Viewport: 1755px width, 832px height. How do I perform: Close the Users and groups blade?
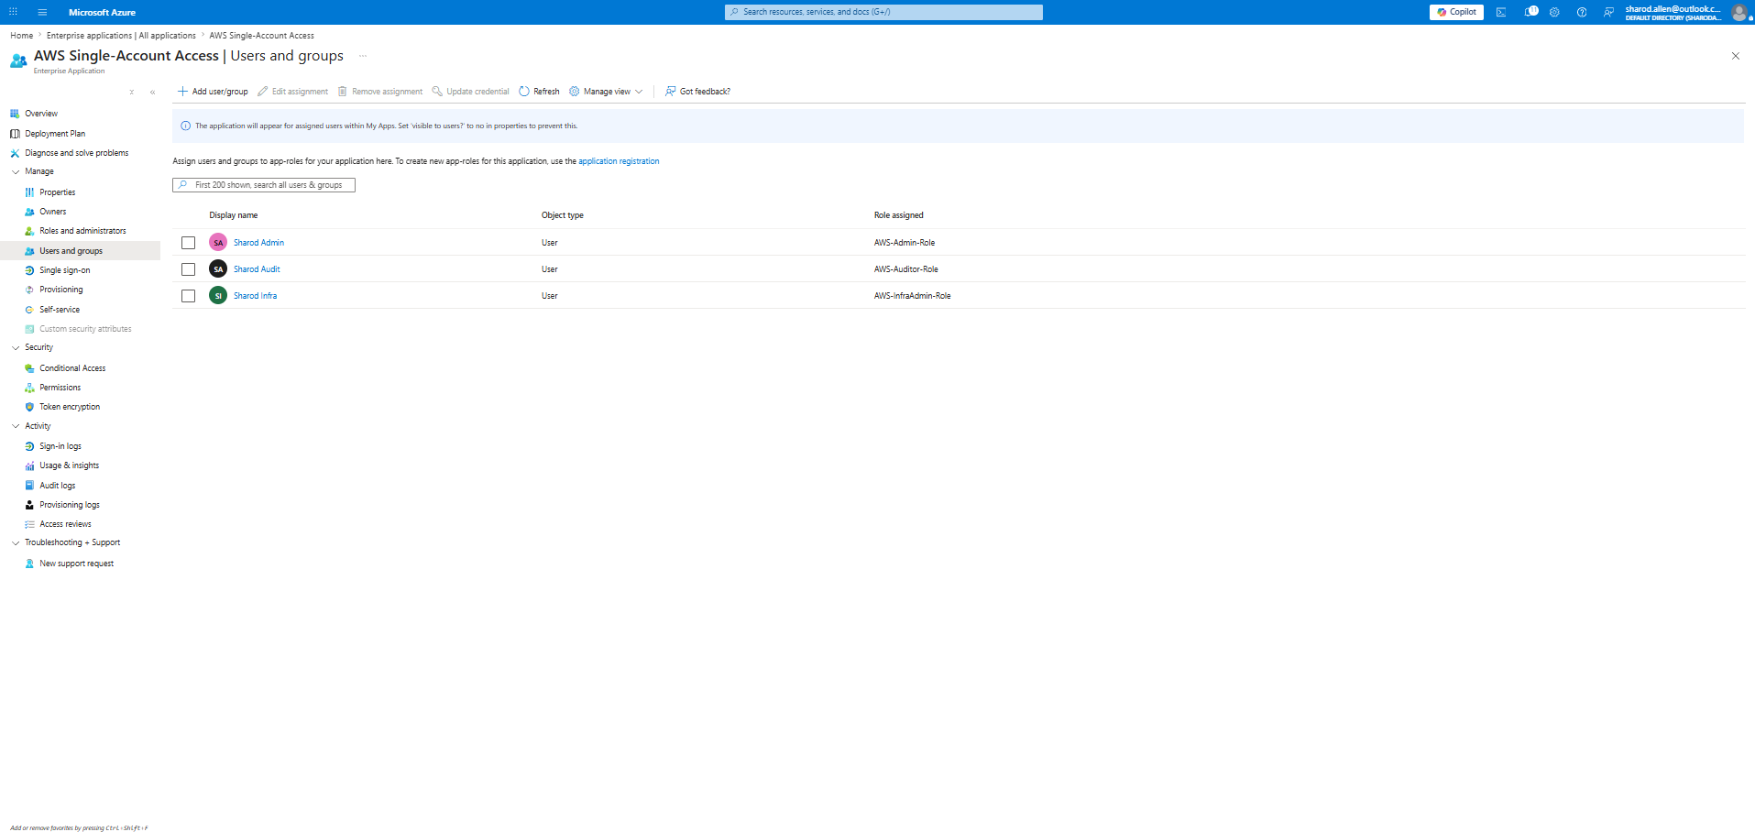[x=1735, y=56]
